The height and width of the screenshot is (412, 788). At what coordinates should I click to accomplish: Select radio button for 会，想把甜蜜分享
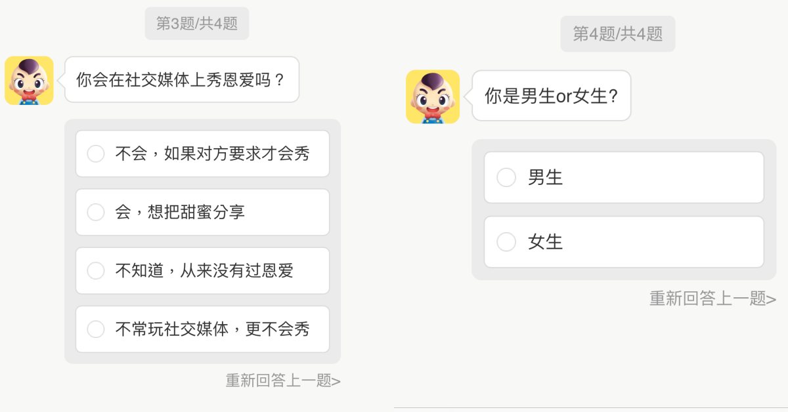click(96, 213)
